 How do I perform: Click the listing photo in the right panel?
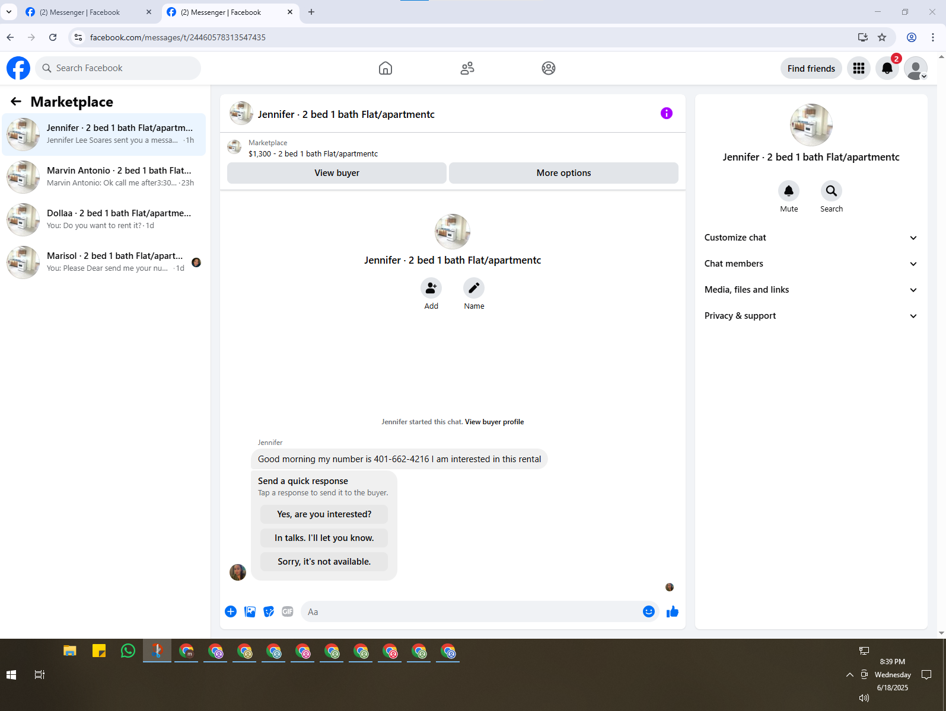[811, 125]
